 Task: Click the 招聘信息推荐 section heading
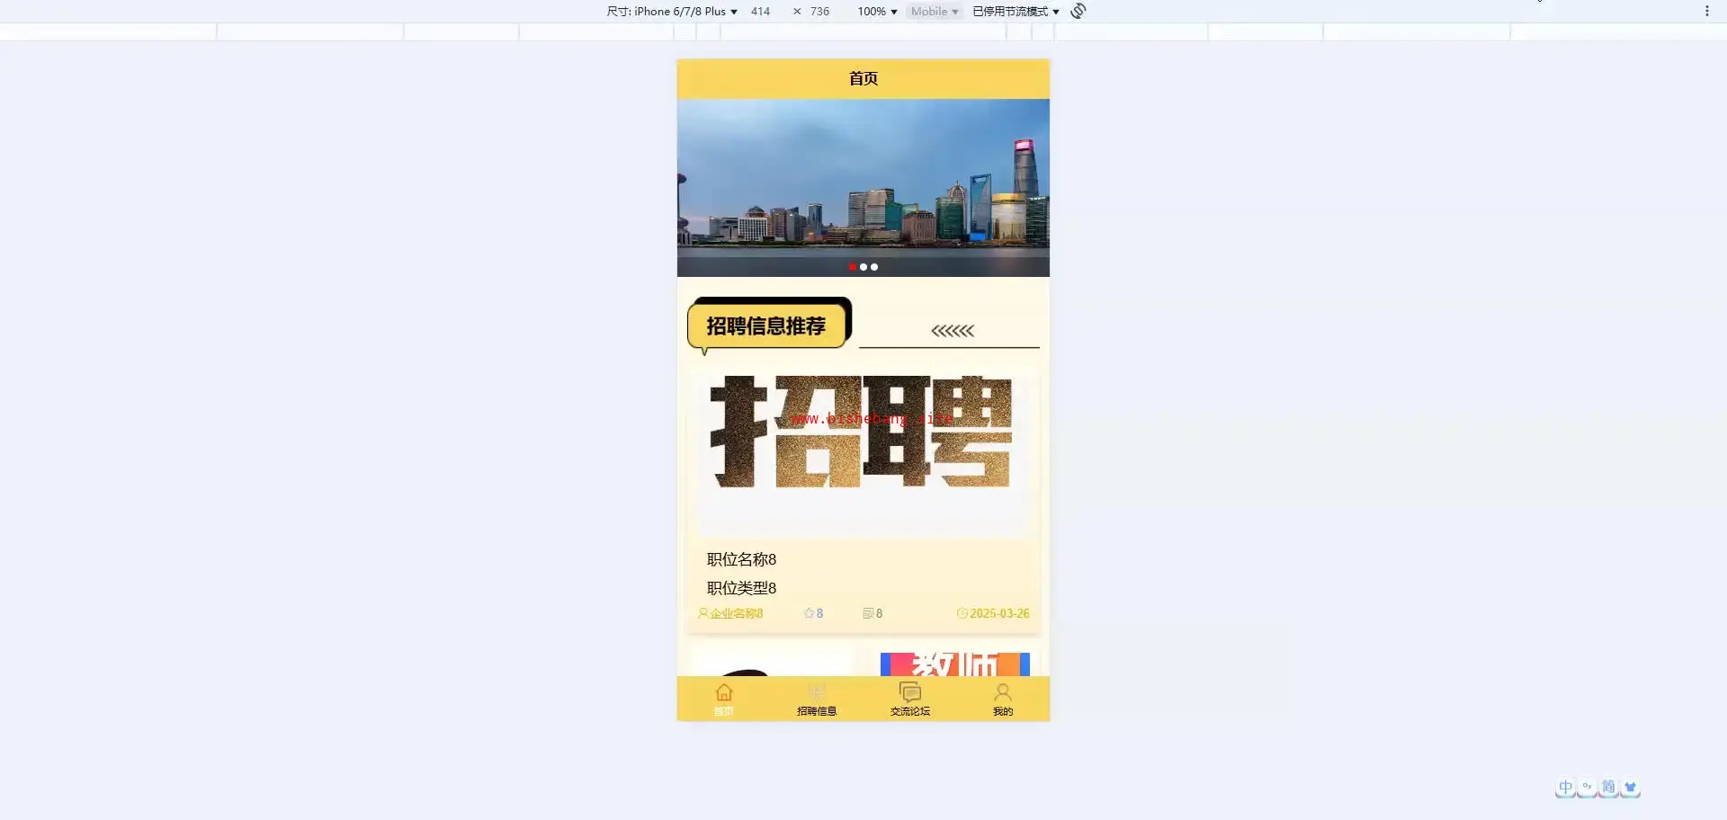pyautogui.click(x=766, y=326)
